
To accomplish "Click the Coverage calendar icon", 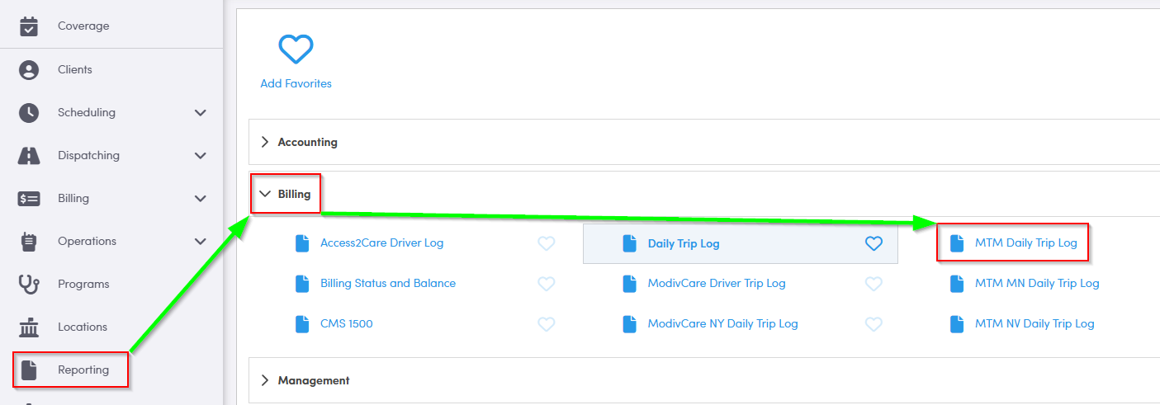I will 29,26.
